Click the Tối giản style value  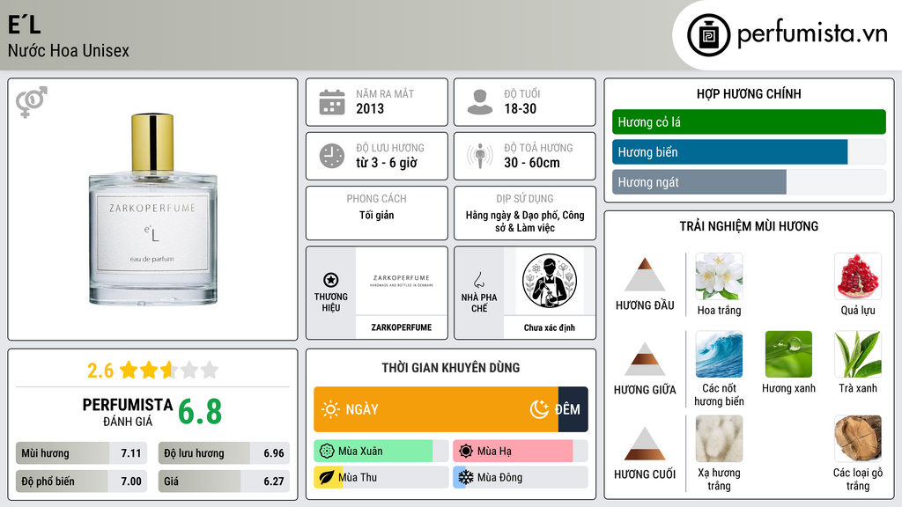pos(377,215)
